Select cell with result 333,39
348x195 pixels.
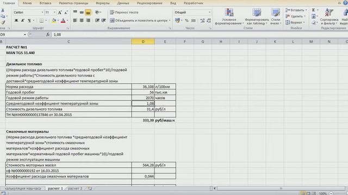143,120
